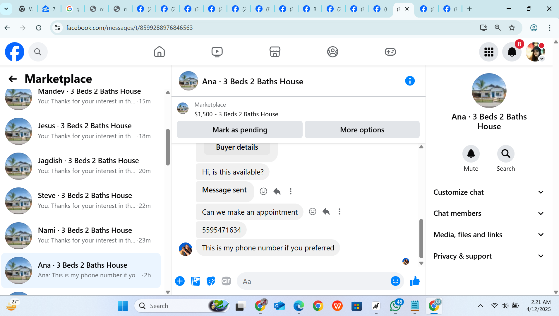Screen dimensions: 559x316
Task: Click Windows taskbar search box
Action: coord(182,306)
